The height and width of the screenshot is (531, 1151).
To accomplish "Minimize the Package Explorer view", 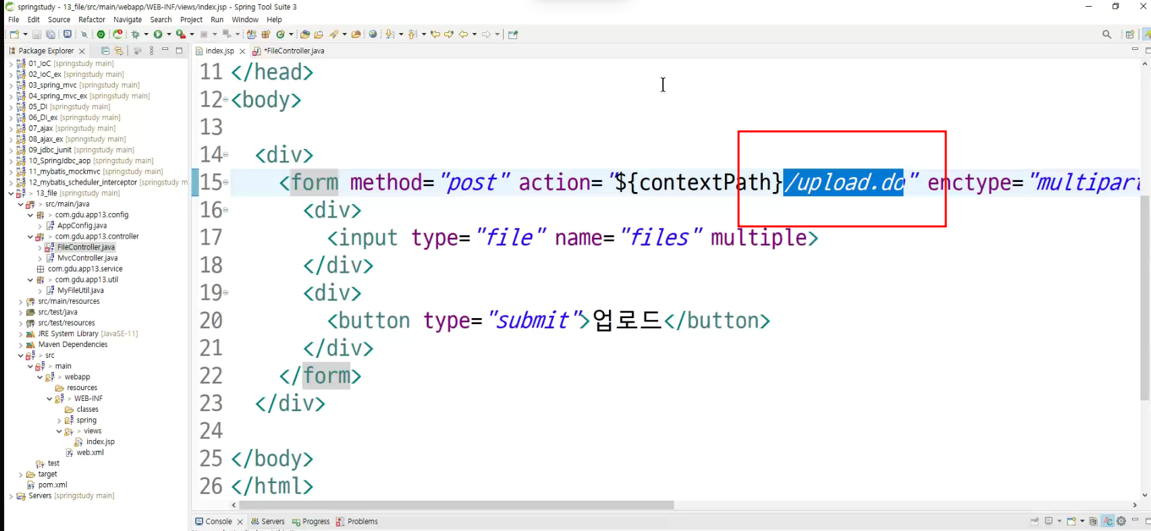I will [x=165, y=50].
